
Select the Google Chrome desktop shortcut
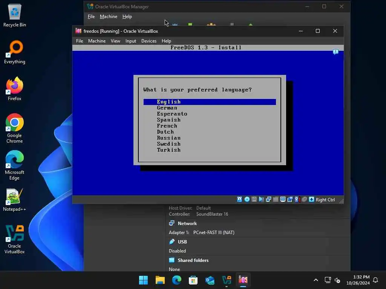pos(15,128)
